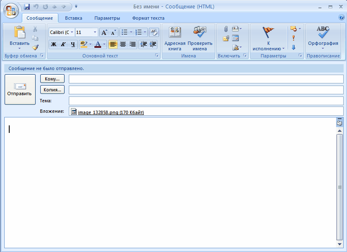Click the attach file paperclip icon
The width and height of the screenshot is (347, 252).
coord(225,29)
